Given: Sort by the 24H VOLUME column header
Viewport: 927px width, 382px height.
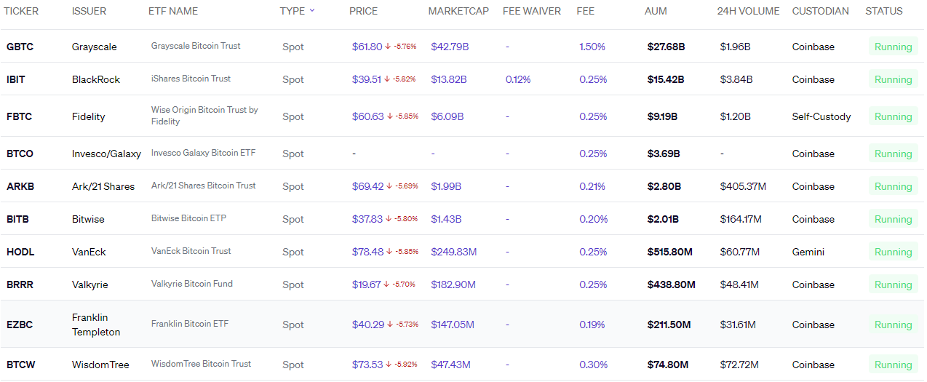Looking at the screenshot, I should [x=748, y=11].
